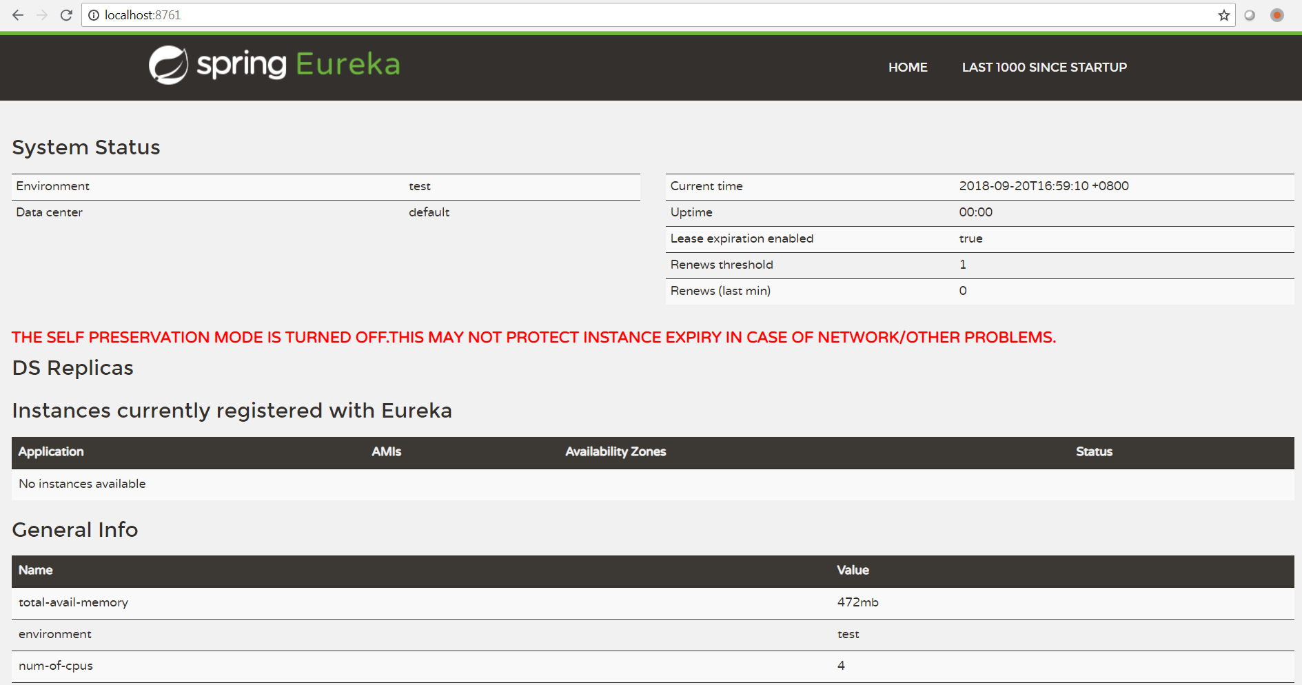Reload the Eureka page
1302x685 pixels.
pyautogui.click(x=66, y=15)
